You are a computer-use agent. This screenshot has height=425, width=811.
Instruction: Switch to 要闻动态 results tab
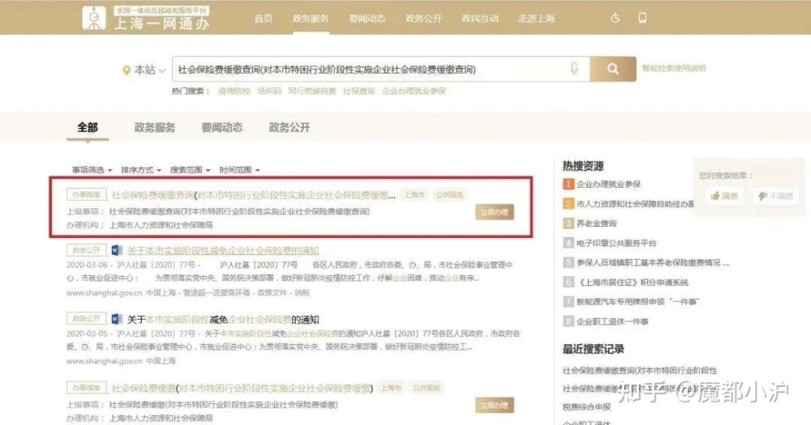(222, 128)
